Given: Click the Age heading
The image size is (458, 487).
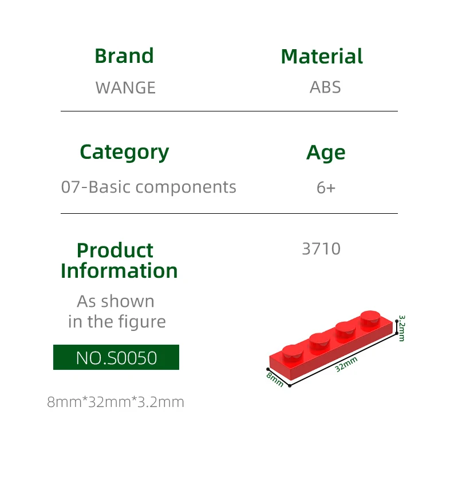Looking at the screenshot, I should tap(326, 153).
